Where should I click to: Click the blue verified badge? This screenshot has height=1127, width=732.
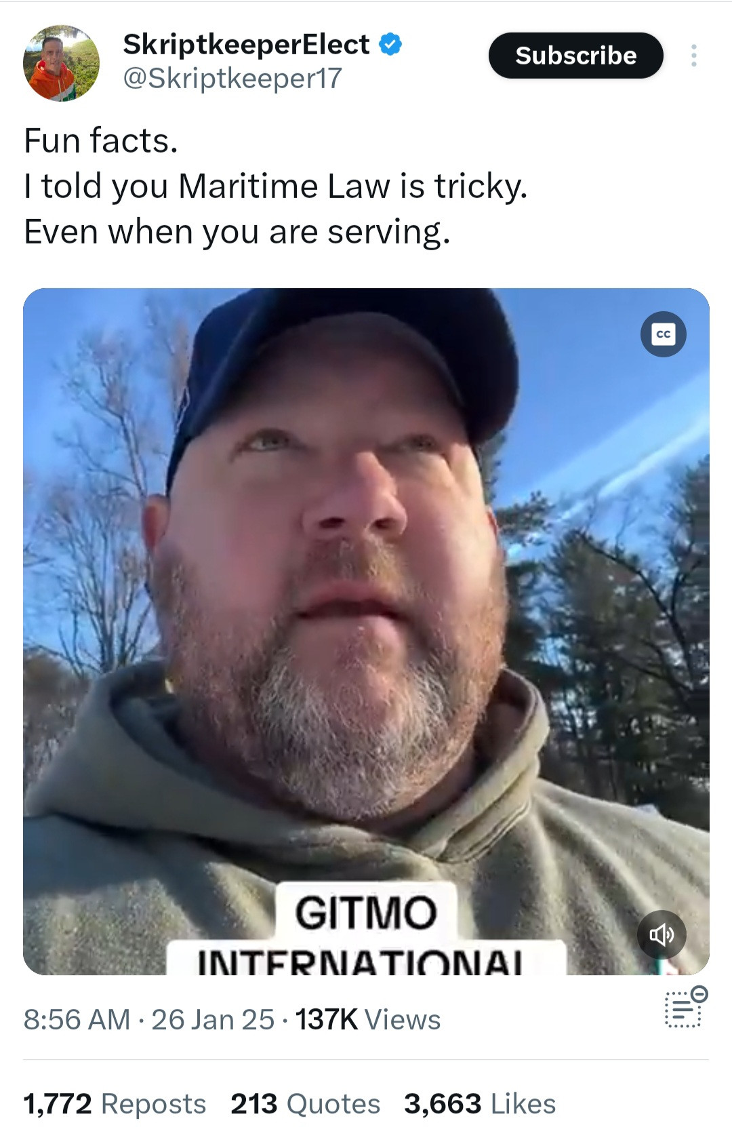coord(390,45)
